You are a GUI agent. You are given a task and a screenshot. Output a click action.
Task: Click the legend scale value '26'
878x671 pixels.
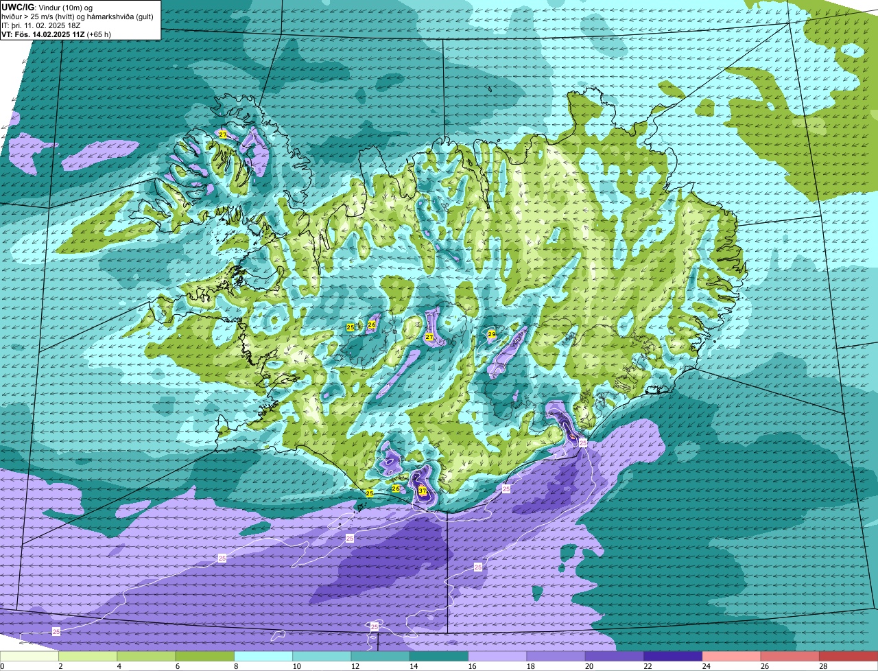click(763, 666)
